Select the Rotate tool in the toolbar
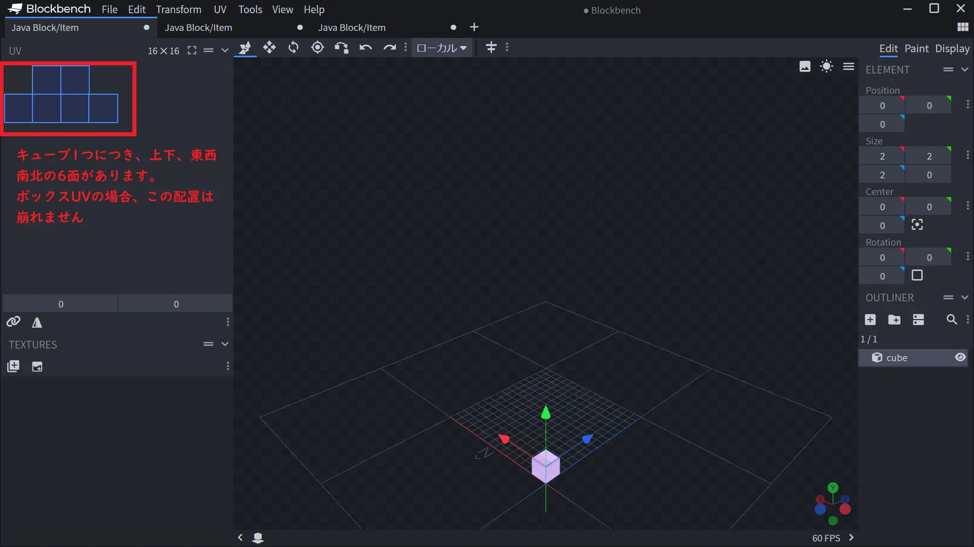Screen dimensions: 974x547 293,48
